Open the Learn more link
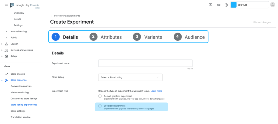This screenshot has width=278, height=124. 156,91
